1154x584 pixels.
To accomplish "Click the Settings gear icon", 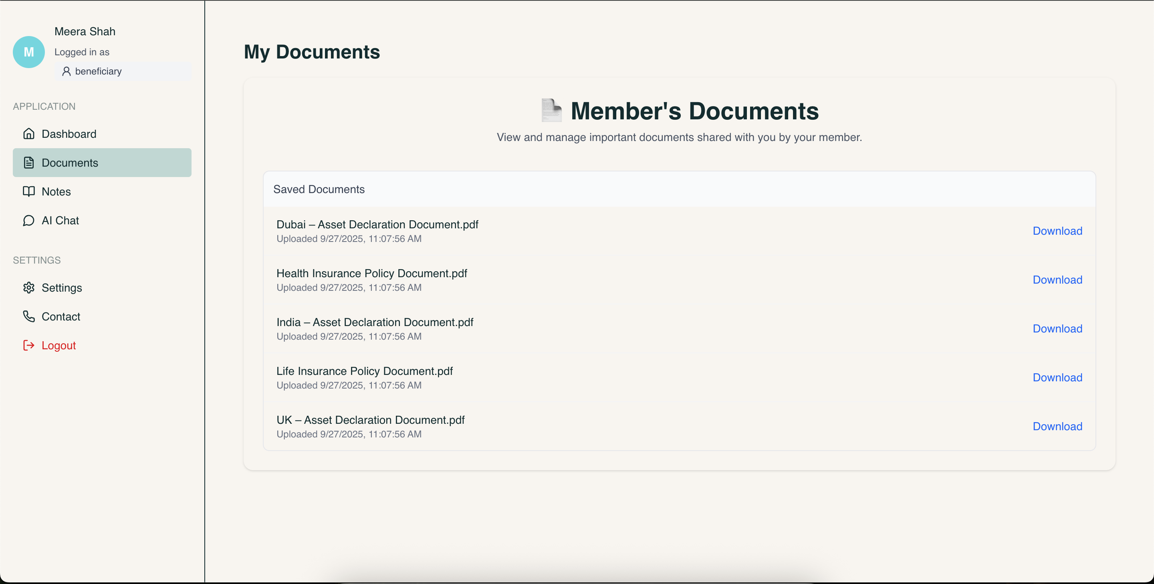I will 29,288.
